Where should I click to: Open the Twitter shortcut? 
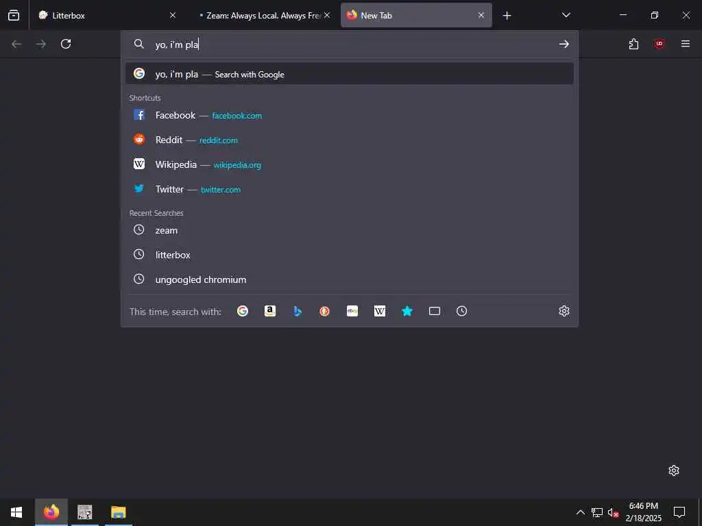[350, 189]
